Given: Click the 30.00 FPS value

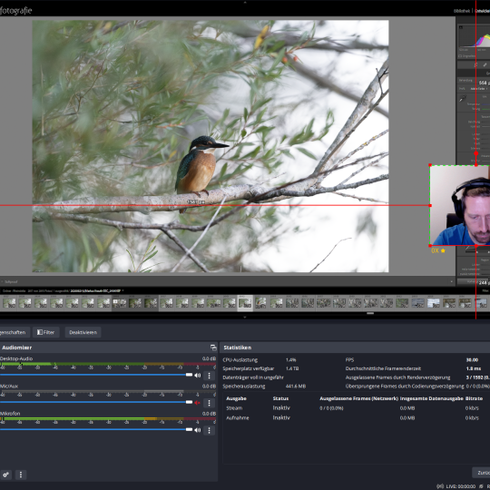Looking at the screenshot, I should pyautogui.click(x=472, y=360).
